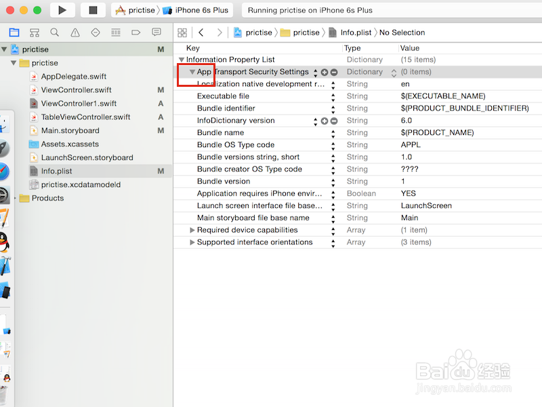Open key stepper for Executable file
This screenshot has height=407, width=542.
(333, 96)
